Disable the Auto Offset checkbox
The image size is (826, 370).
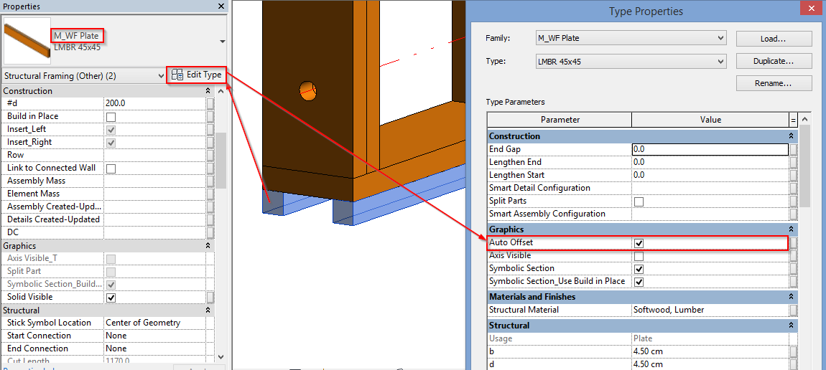[639, 243]
